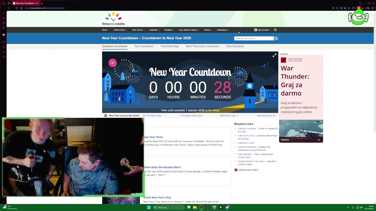Jump to First time zone
This screenshot has height=211, width=376.
tap(152, 115)
